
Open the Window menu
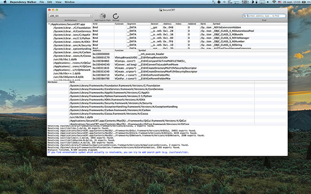69,2
